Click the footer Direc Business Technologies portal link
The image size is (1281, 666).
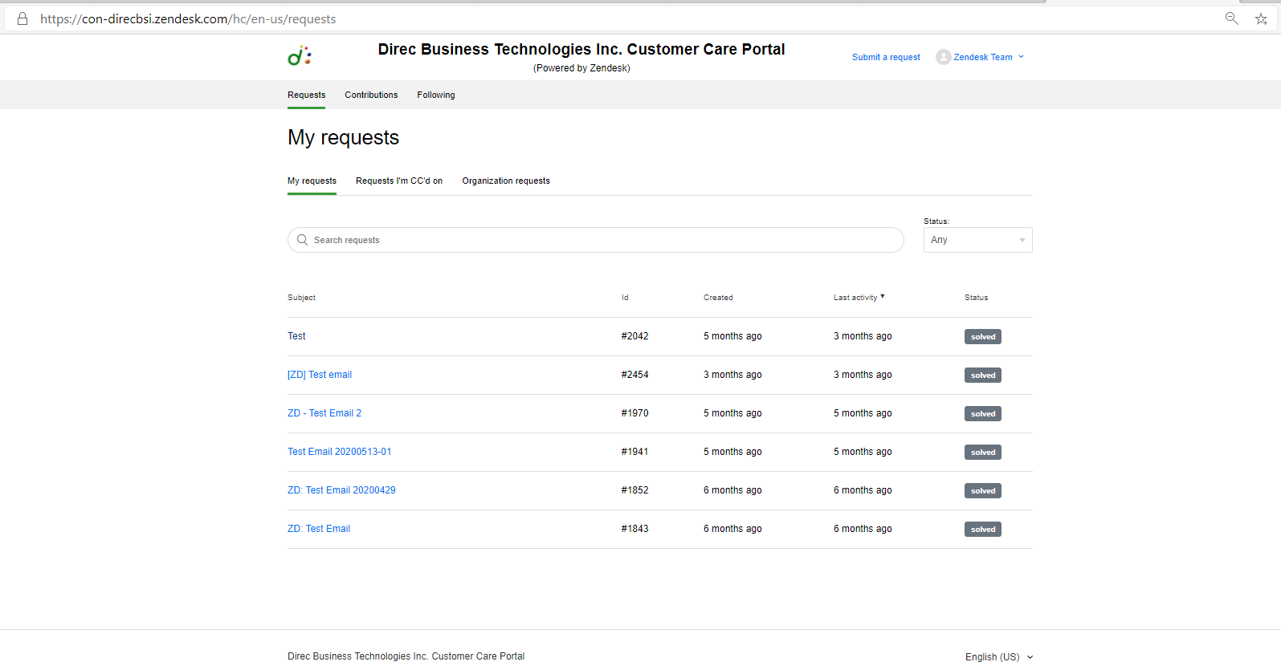tap(406, 656)
